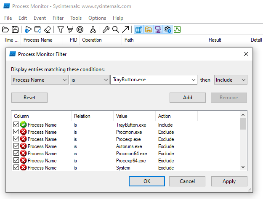
Task: Click red exclude icon on Procmon.exe row
Action: (x=23, y=132)
